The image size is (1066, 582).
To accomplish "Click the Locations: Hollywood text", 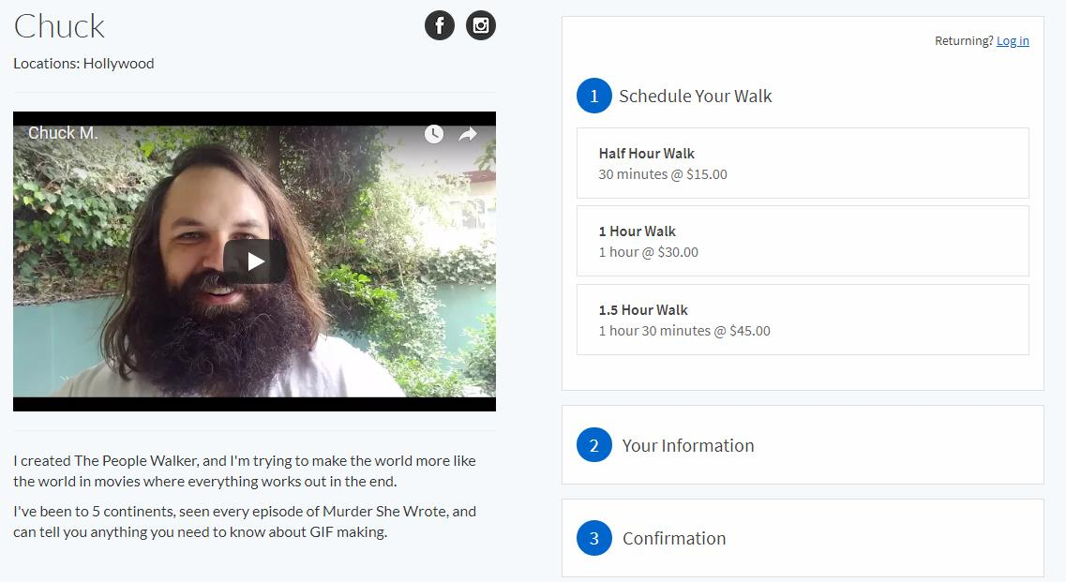I will click(x=83, y=64).
